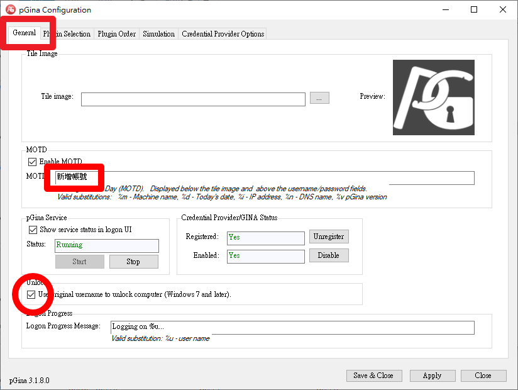Click the Save & Close button
Viewport: 518px width, 390px height.
pyautogui.click(x=374, y=376)
